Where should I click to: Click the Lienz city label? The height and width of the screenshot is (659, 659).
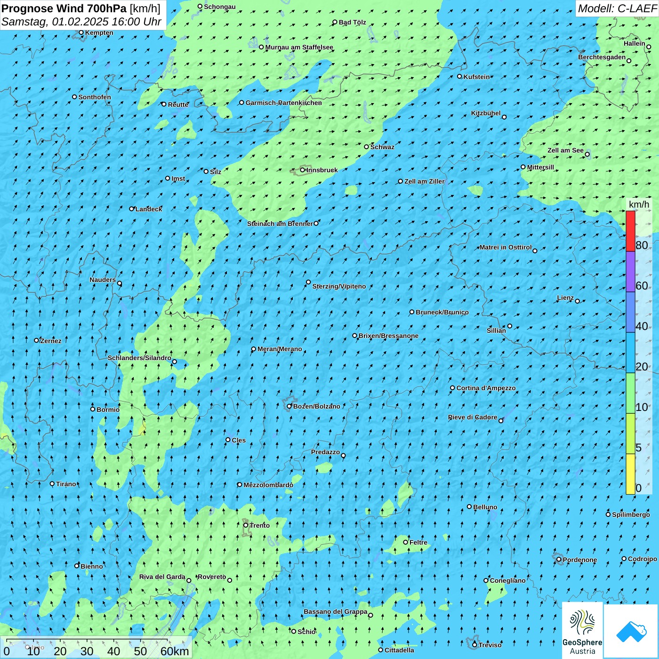[x=565, y=297]
